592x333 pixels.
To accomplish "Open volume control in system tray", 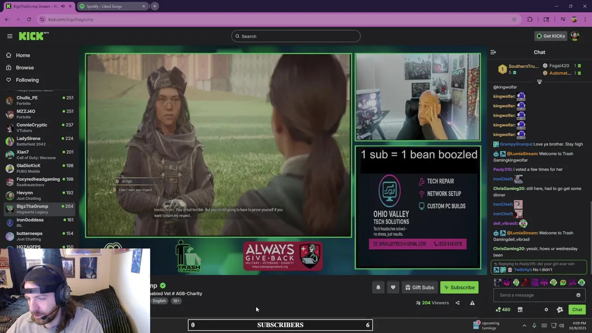I will 561,326.
